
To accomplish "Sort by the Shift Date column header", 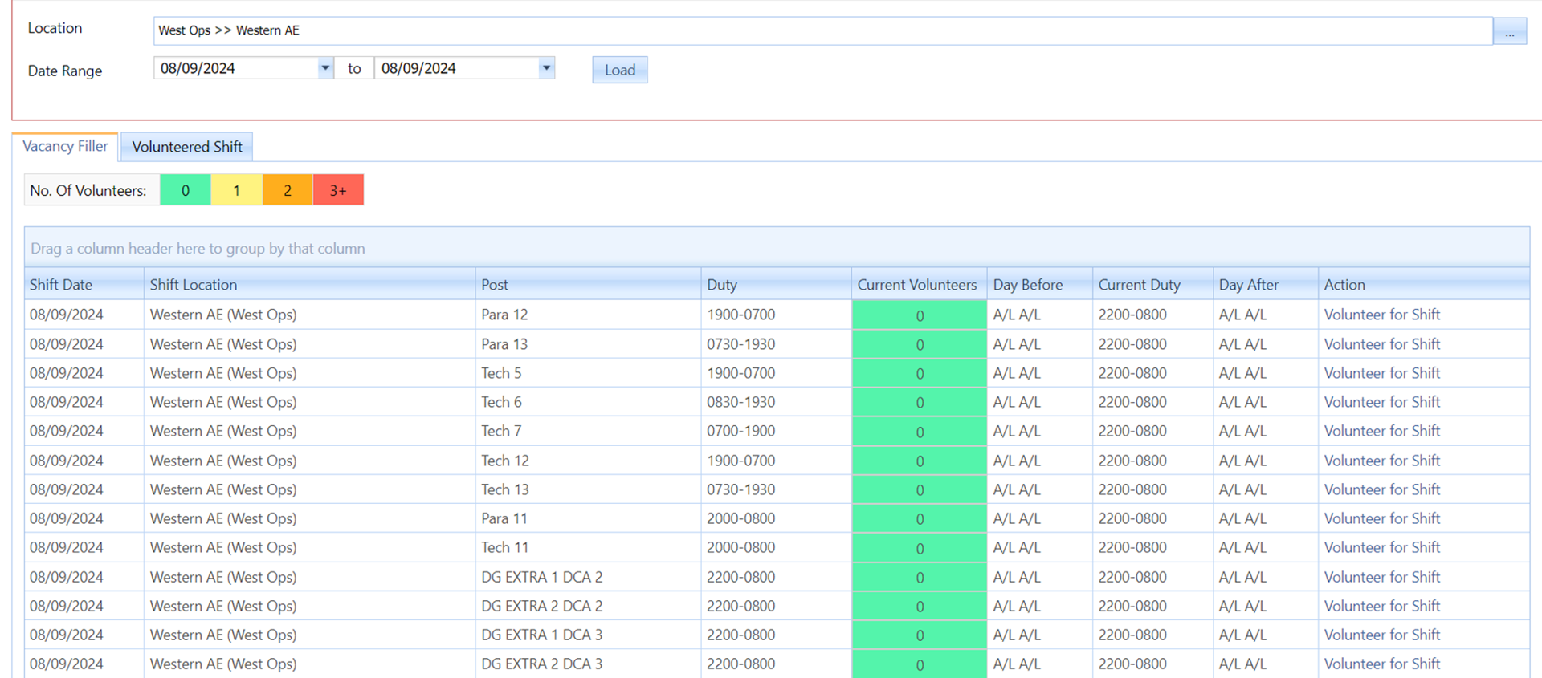I will point(61,285).
